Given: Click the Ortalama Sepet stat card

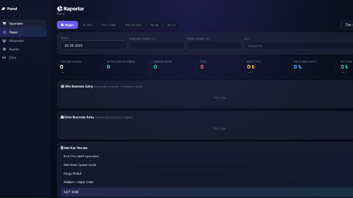Looking at the screenshot, I should pyautogui.click(x=313, y=67).
